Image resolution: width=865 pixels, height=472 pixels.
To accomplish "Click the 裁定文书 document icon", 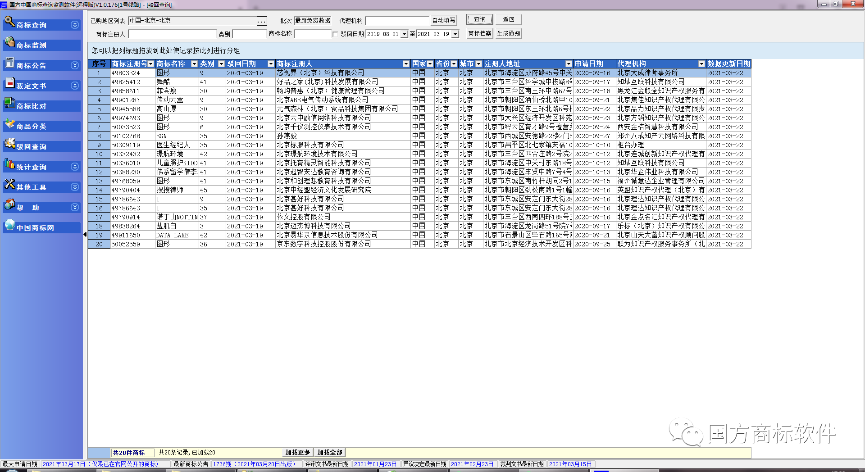I will click(x=9, y=83).
